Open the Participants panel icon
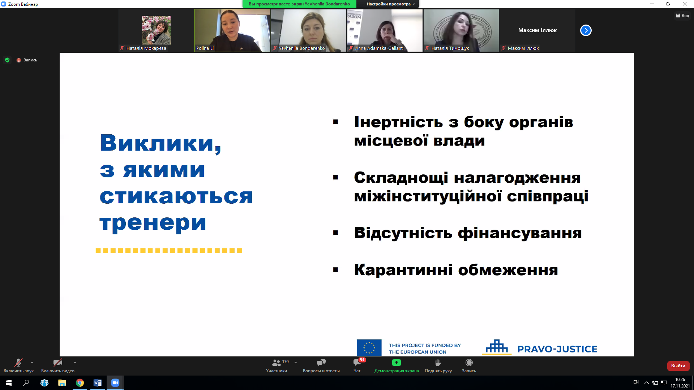The height and width of the screenshot is (390, 694). point(277,363)
